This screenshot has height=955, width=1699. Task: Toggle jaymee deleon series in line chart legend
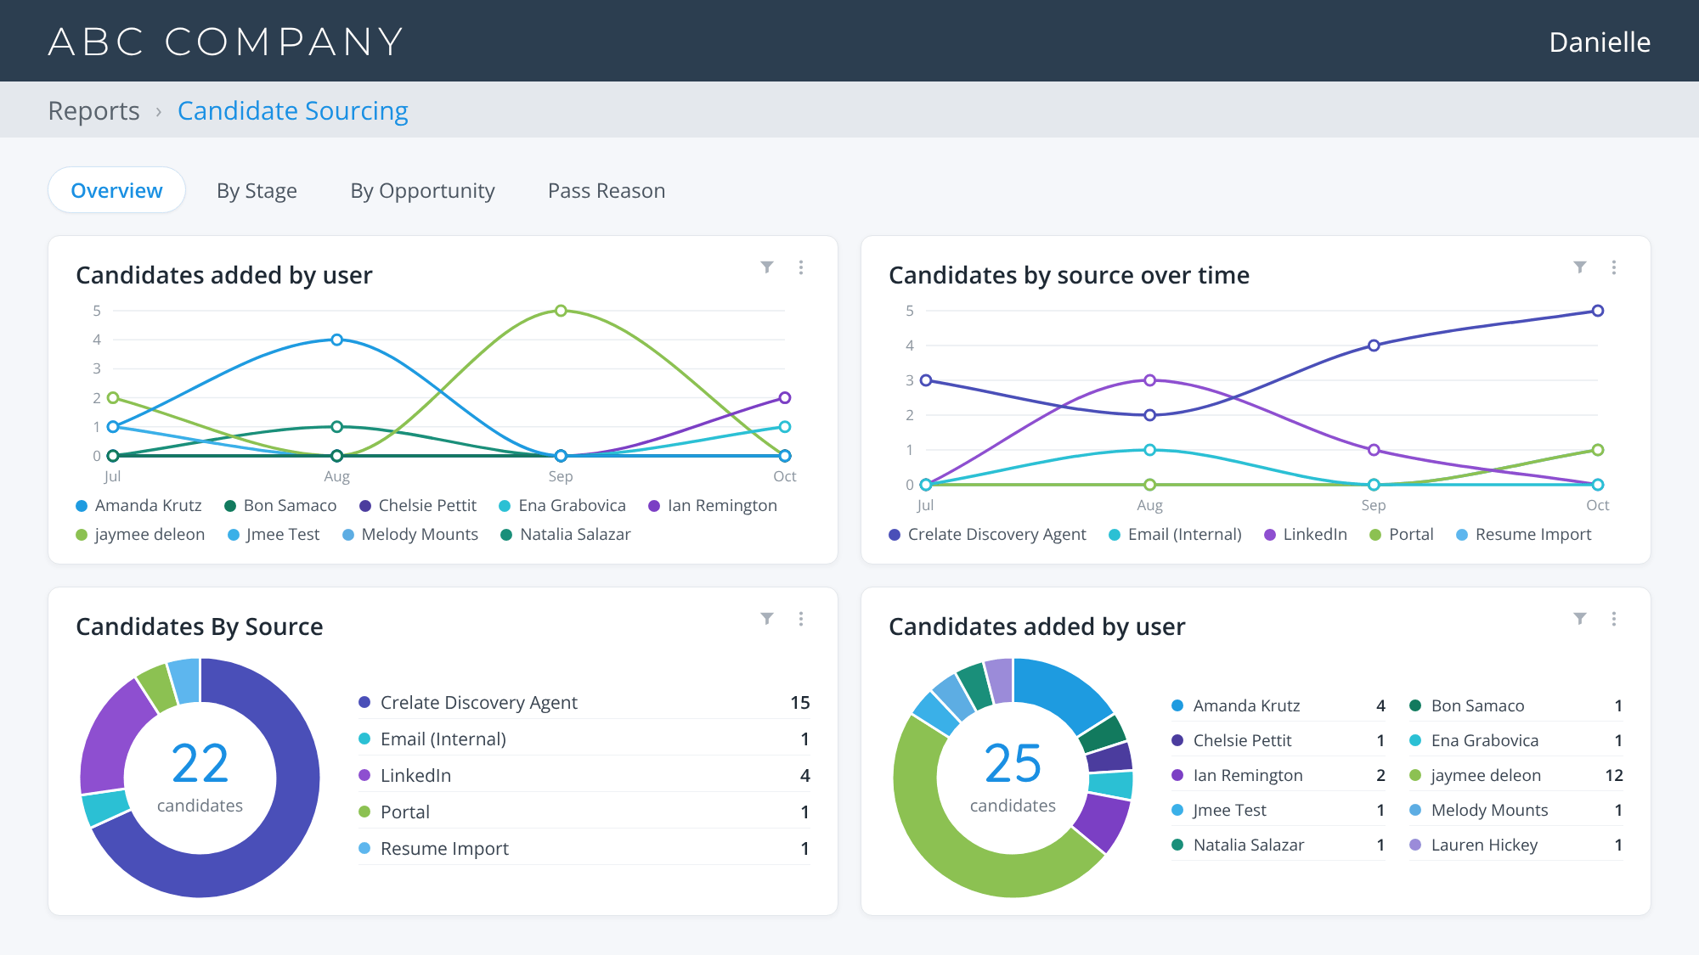pos(140,534)
